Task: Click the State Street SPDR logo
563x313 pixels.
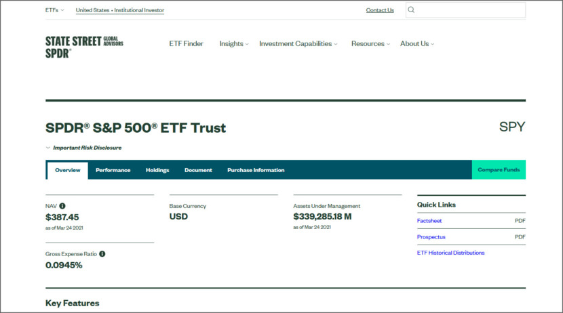Action: pos(84,46)
